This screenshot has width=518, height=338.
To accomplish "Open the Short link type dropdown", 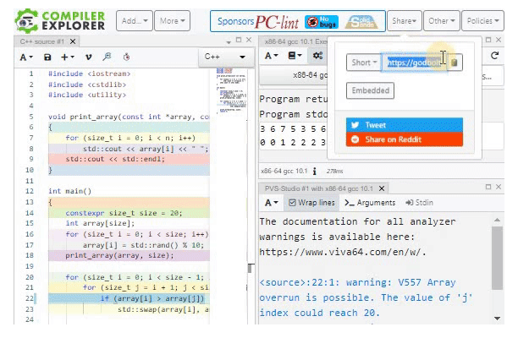I will 364,63.
